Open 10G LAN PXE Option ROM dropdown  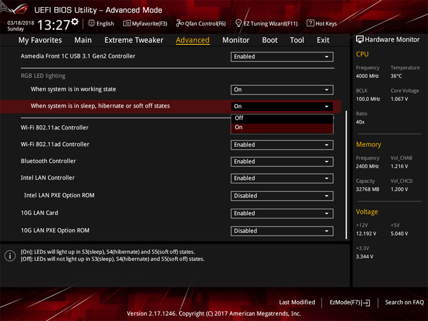(282, 231)
